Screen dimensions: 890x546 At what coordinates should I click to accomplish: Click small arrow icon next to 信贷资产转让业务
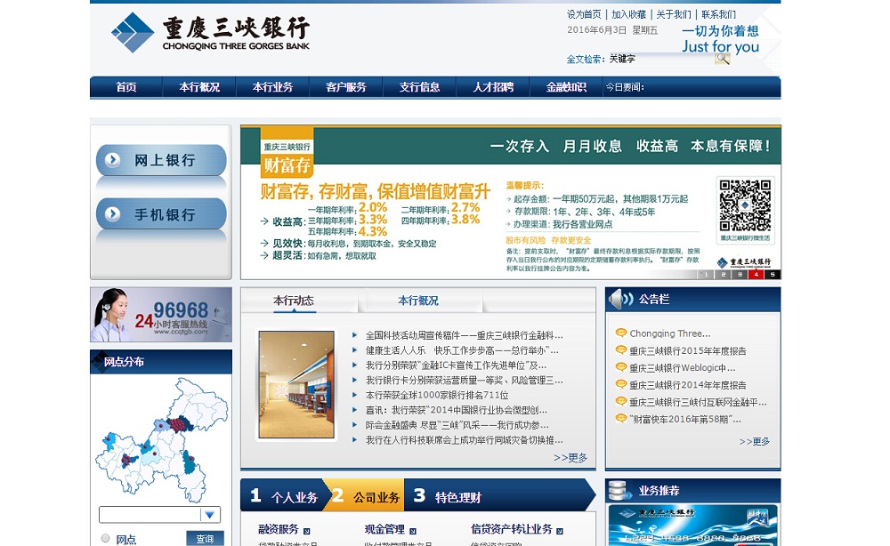pyautogui.click(x=560, y=531)
